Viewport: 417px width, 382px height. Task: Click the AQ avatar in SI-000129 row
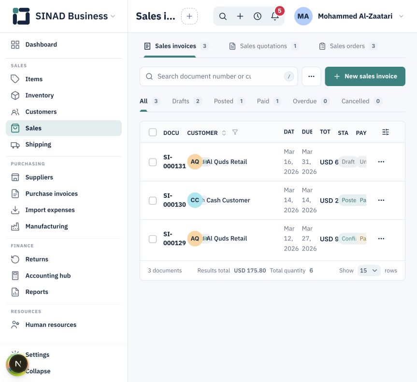pos(195,238)
